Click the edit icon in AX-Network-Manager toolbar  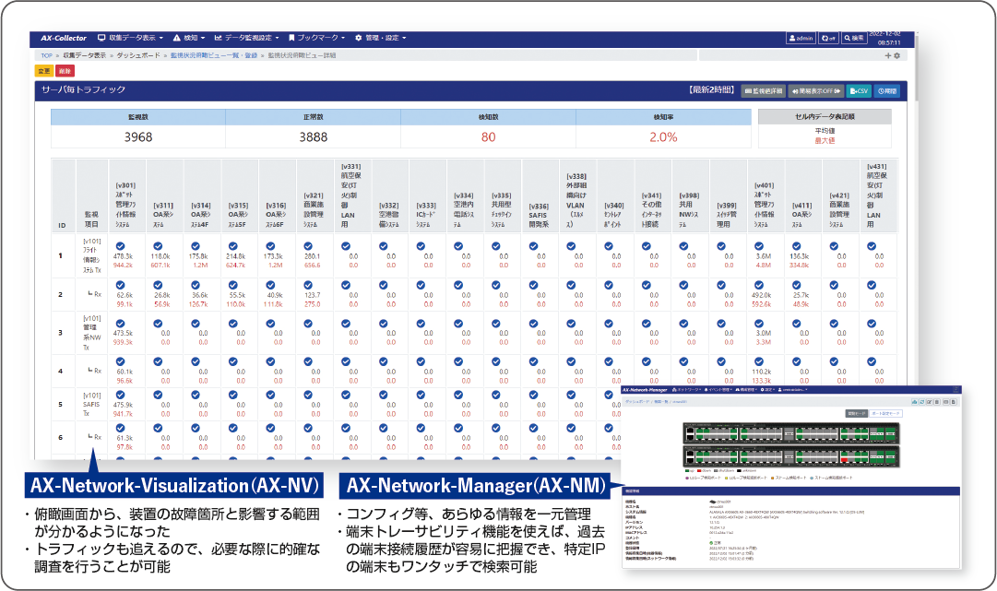coord(930,402)
